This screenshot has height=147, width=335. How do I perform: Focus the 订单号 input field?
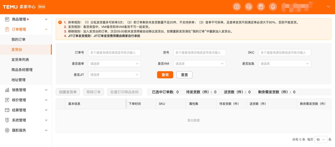pyautogui.click(x=115, y=52)
